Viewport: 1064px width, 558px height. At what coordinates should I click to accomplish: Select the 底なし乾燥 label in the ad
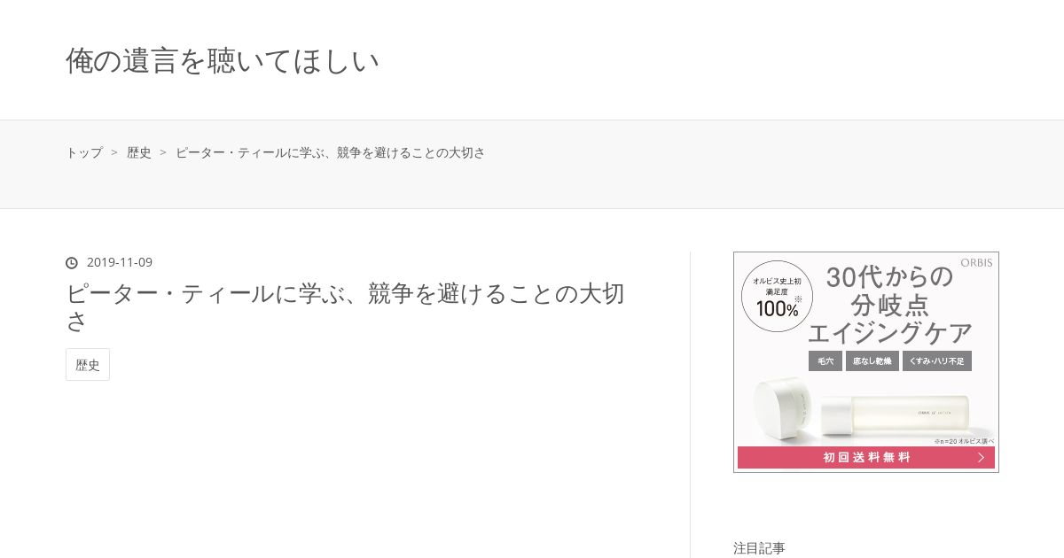point(872,361)
